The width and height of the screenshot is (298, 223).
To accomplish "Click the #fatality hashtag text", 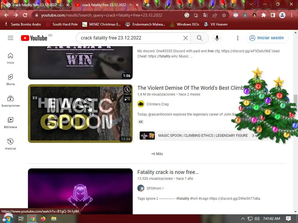I will (x=183, y=199).
